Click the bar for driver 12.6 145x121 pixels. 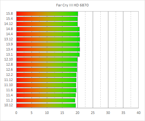(x=47, y=70)
